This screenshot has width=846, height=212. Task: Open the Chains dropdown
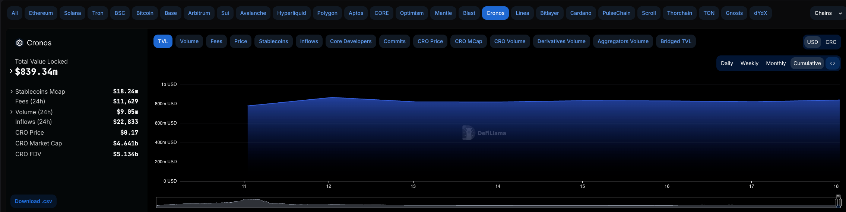pyautogui.click(x=828, y=13)
